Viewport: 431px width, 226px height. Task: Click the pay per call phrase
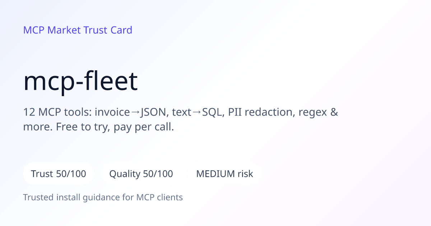pyautogui.click(x=144, y=127)
